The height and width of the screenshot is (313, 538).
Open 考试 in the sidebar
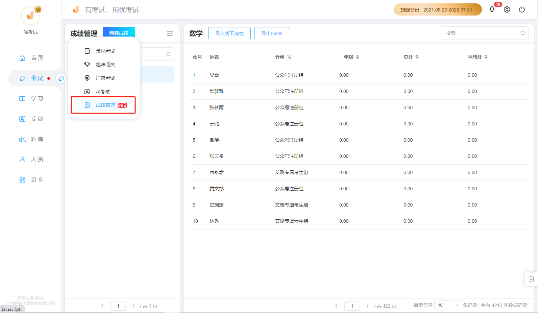coord(31,78)
